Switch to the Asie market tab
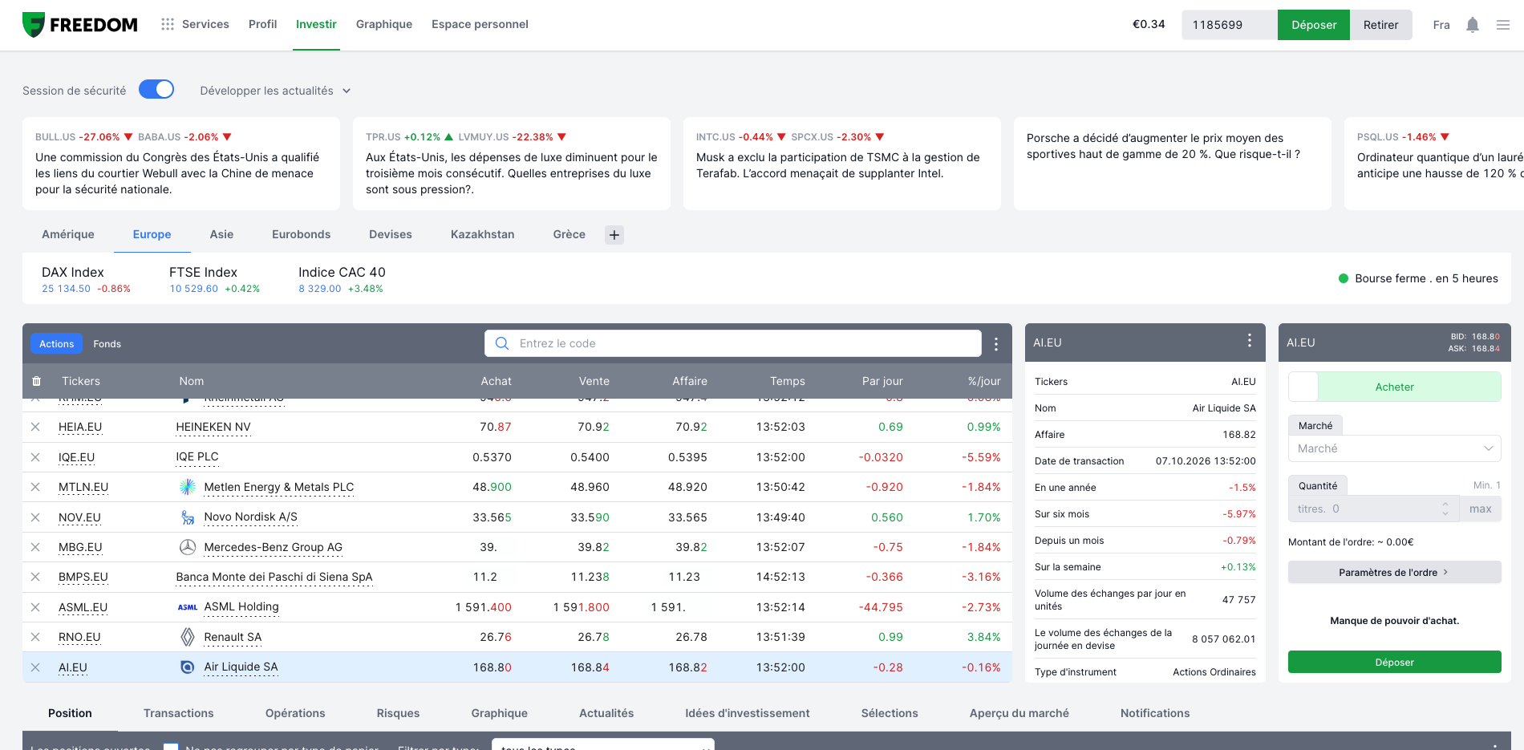The height and width of the screenshot is (750, 1524). click(221, 234)
